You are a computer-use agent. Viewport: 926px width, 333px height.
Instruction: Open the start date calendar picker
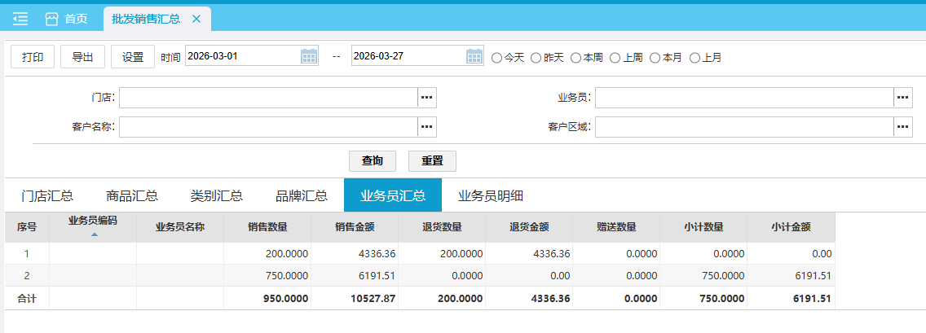(309, 56)
